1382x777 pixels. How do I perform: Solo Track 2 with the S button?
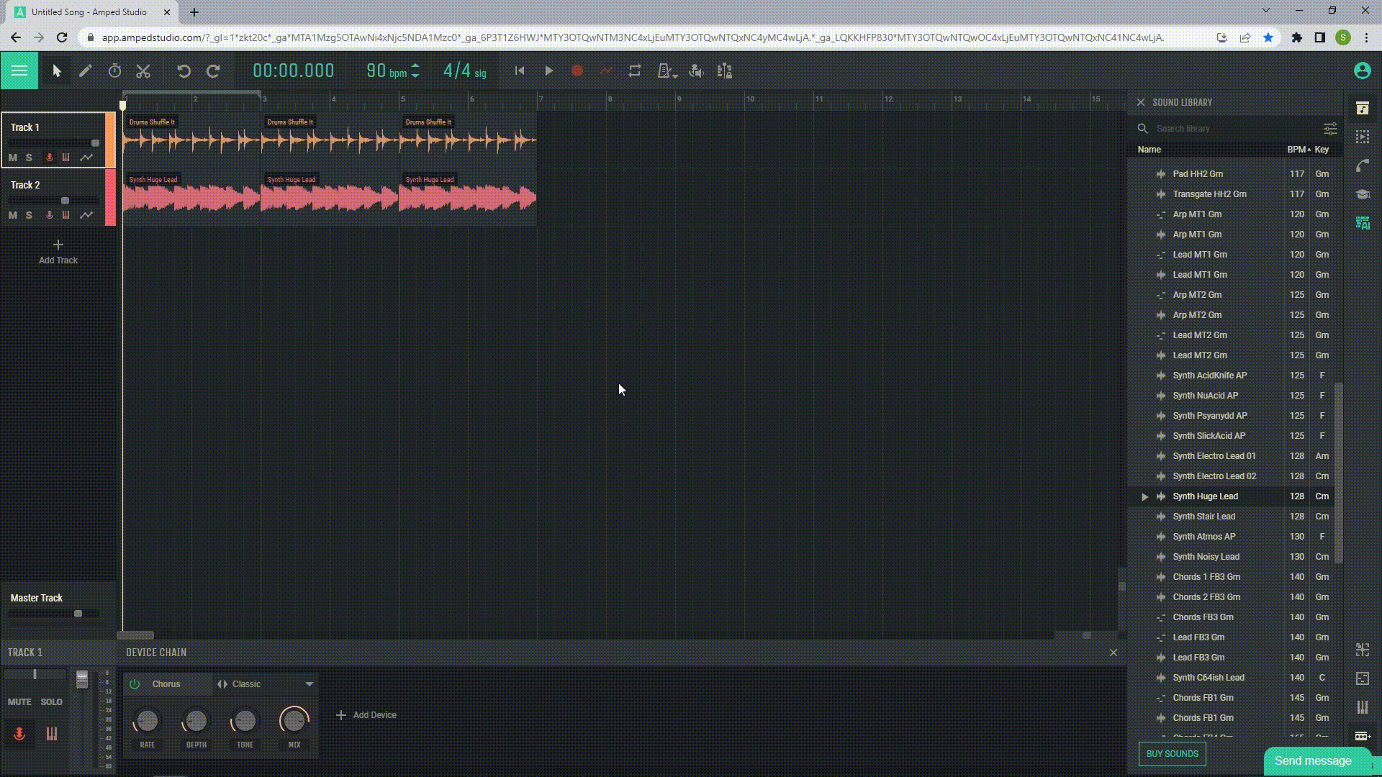[29, 215]
